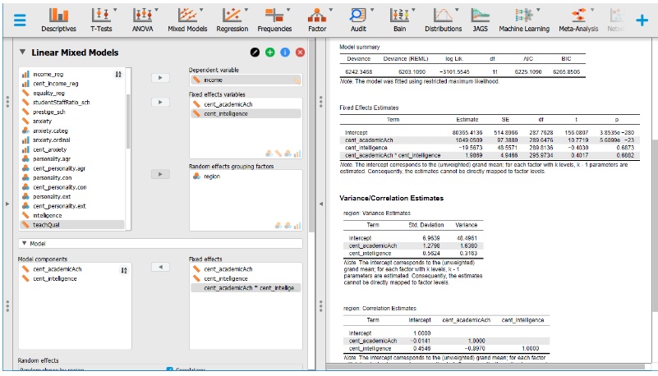Select anxiety.categ variable

pos(72,131)
